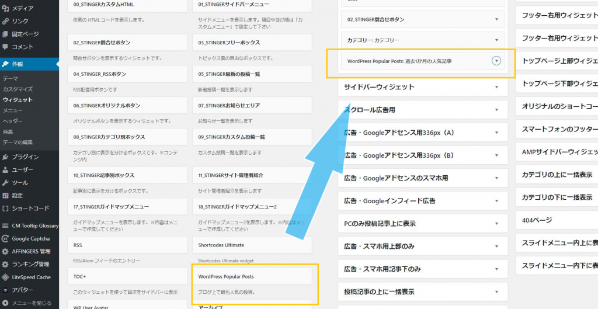Open the メディア (Media) menu icon

coord(5,8)
